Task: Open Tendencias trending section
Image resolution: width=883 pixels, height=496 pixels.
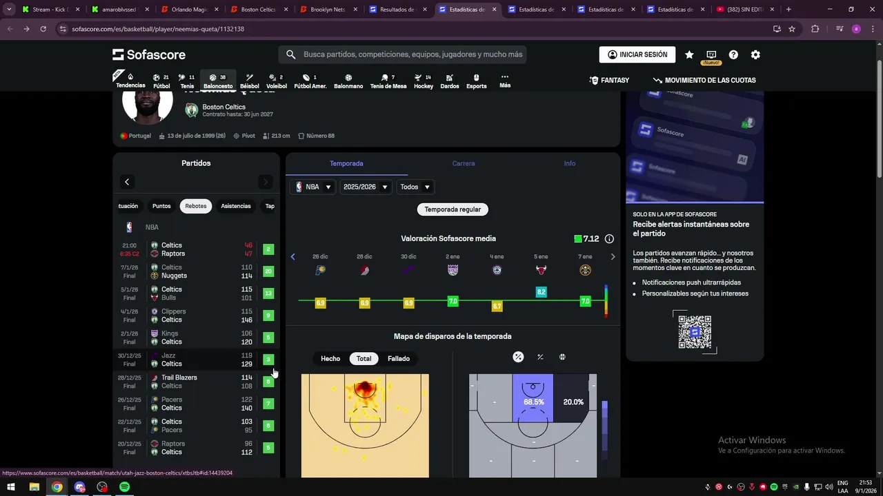Action: click(x=130, y=81)
